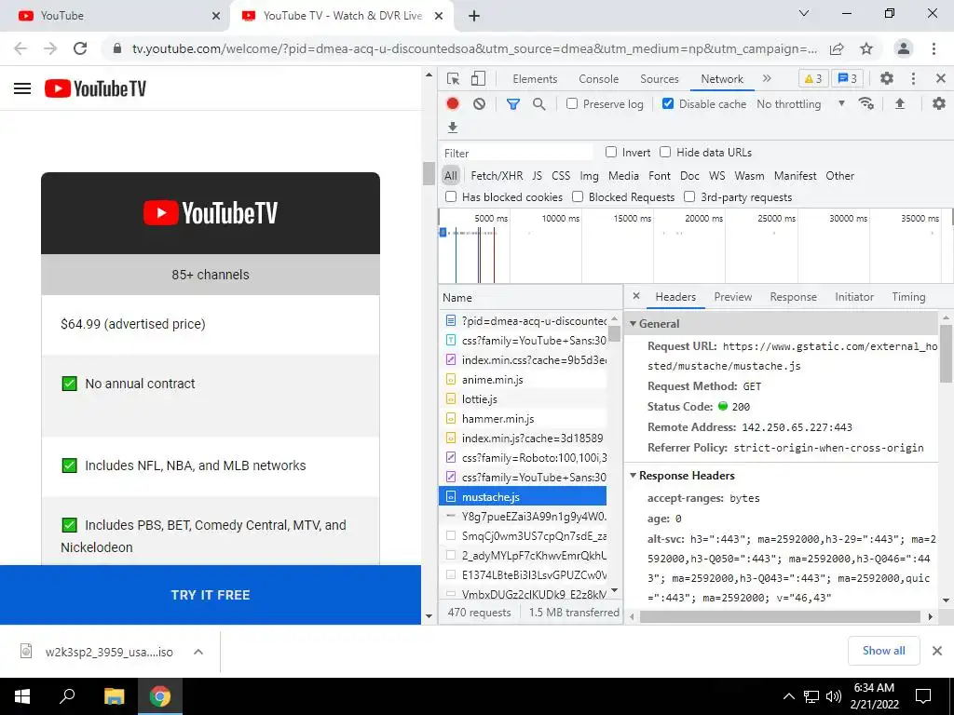Open File Explorer from taskbar
This screenshot has width=954, height=715.
(114, 696)
